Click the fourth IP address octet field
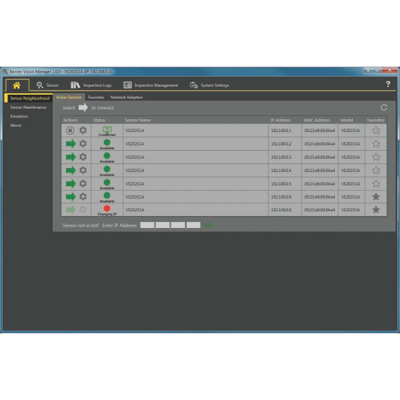The height and width of the screenshot is (400, 400). pyautogui.click(x=193, y=225)
